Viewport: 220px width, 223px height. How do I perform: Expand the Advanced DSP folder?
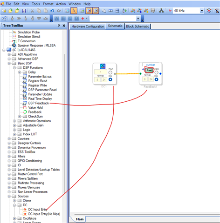pyautogui.click(x=9, y=59)
